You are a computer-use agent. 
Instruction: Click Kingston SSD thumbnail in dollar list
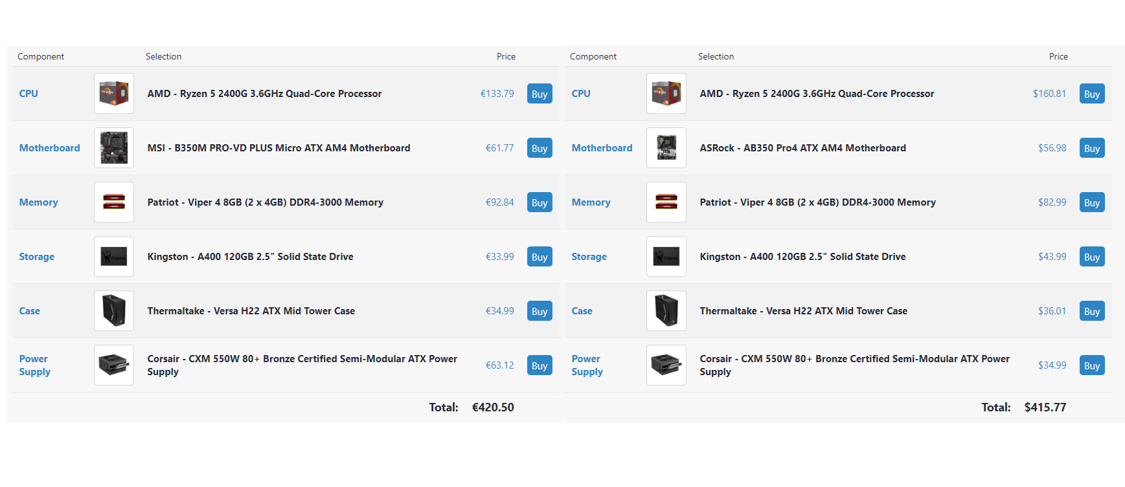[666, 257]
